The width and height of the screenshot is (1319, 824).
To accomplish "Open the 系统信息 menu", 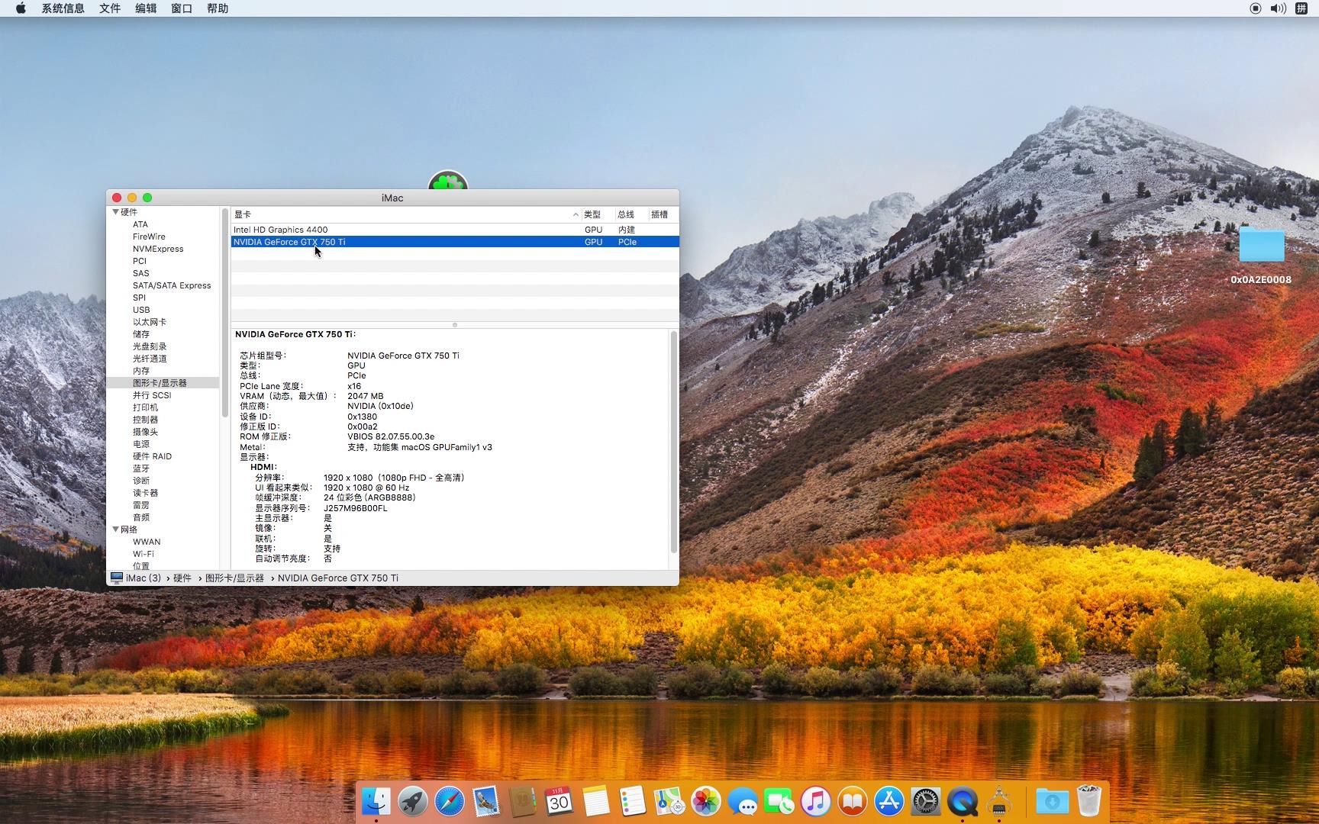I will click(63, 8).
